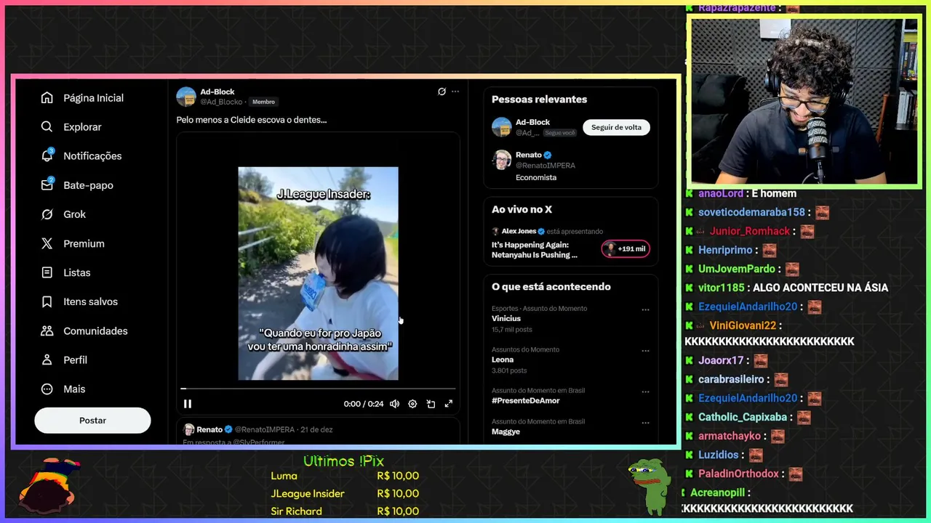931x523 pixels.
Task: Open Premium X logo icon
Action: pyautogui.click(x=47, y=243)
